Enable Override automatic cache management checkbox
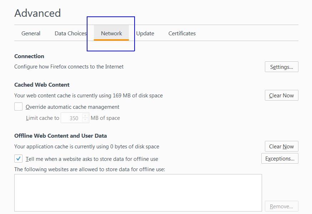The height and width of the screenshot is (214, 312). pyautogui.click(x=18, y=107)
